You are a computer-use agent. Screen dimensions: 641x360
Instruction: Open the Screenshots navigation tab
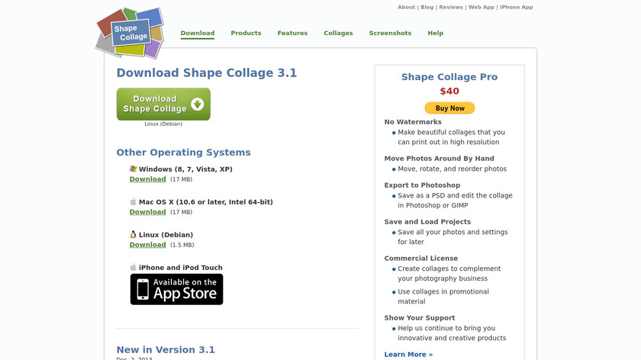(390, 34)
